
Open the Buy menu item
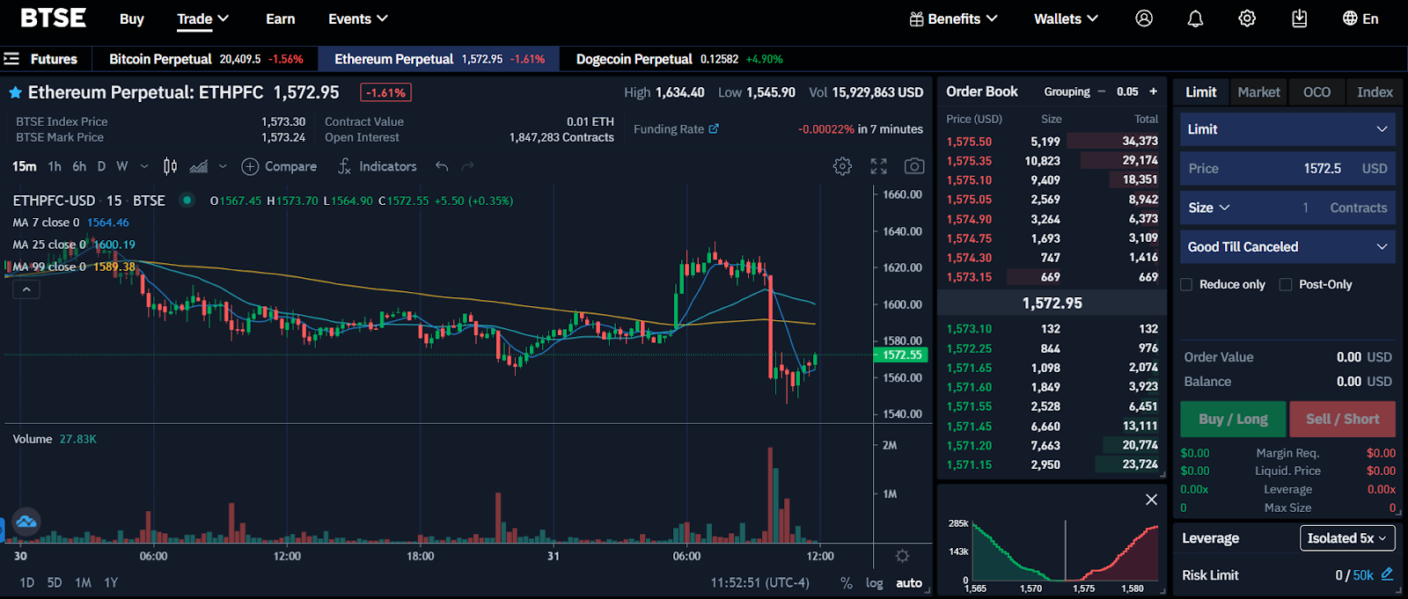(132, 18)
